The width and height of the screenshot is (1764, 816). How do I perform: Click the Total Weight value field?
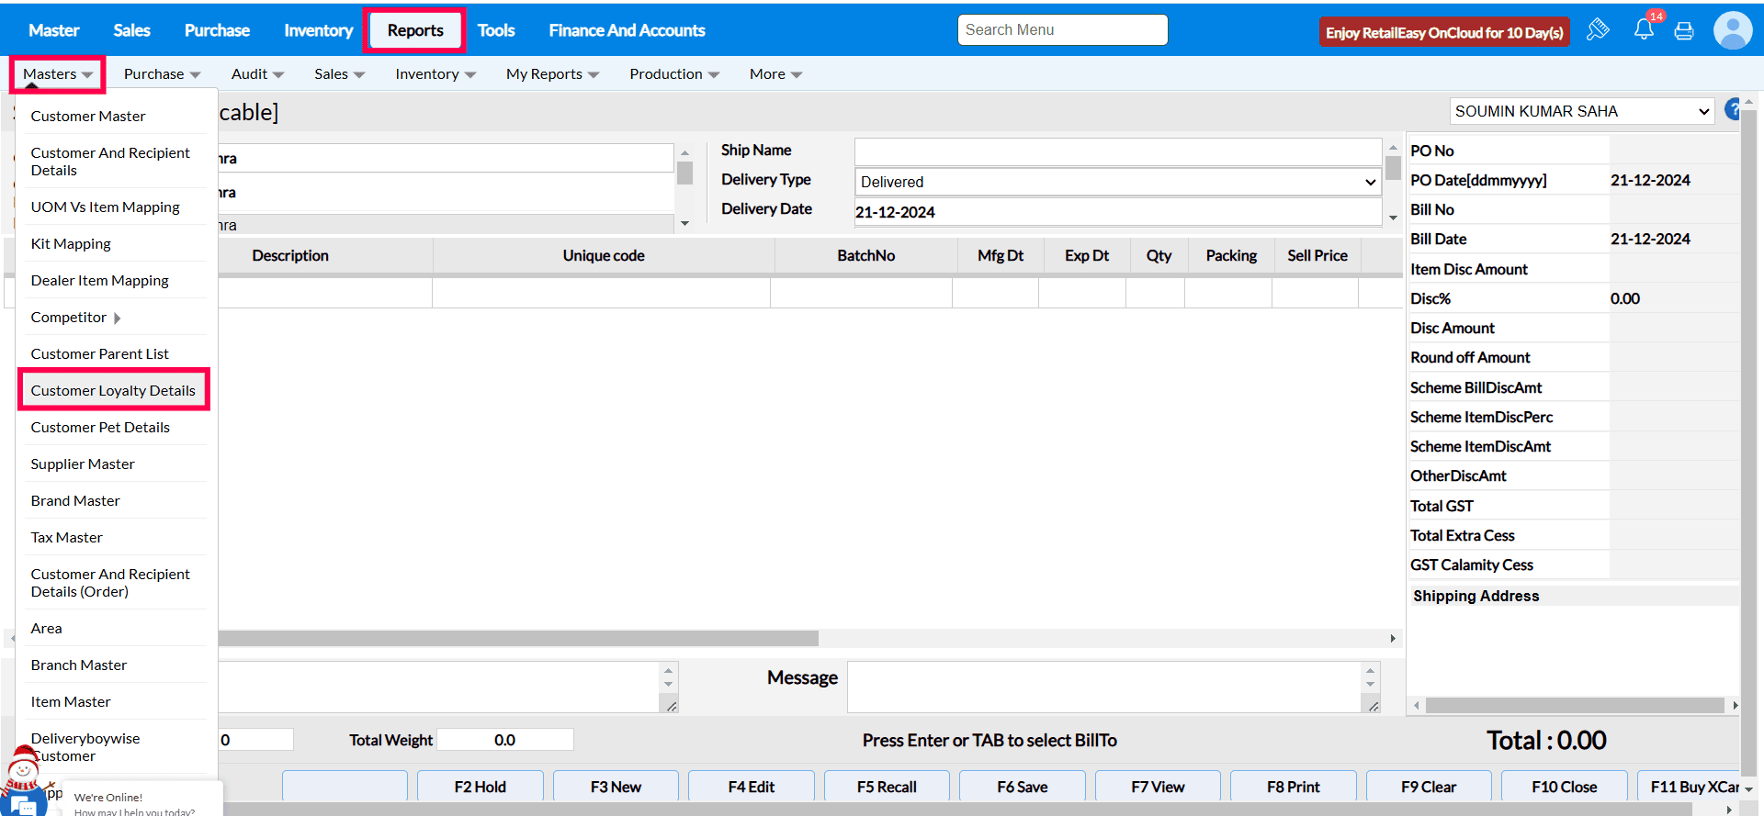click(x=505, y=740)
